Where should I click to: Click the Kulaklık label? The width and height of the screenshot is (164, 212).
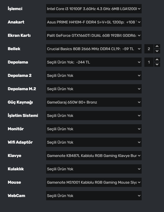coord(16,169)
